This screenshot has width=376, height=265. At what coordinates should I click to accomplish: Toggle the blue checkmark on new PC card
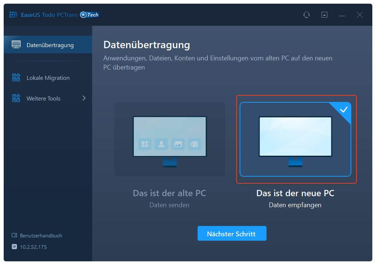click(344, 109)
